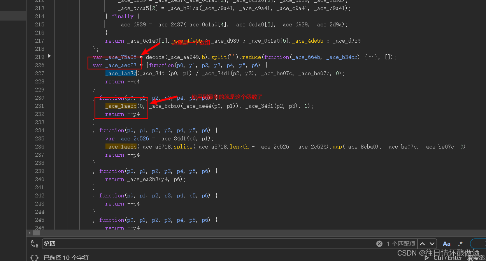Click return ++p4 on line 243
The image size is (486, 261).
(x=124, y=204)
